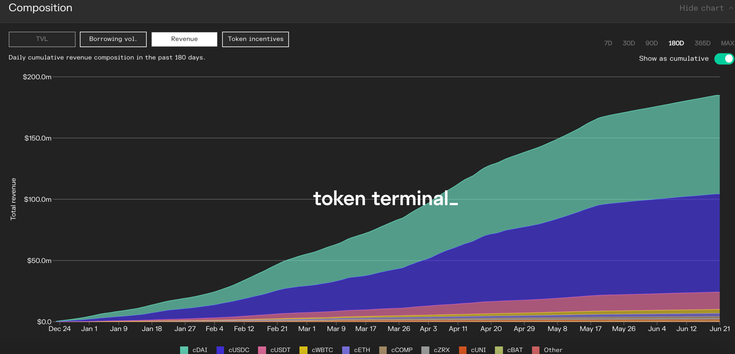
Task: Click the cBAT legend label
Action: (515, 350)
